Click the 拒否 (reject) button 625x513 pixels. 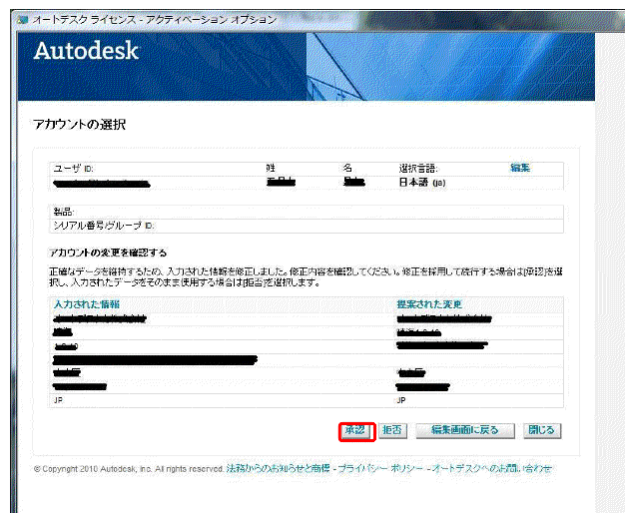click(392, 430)
